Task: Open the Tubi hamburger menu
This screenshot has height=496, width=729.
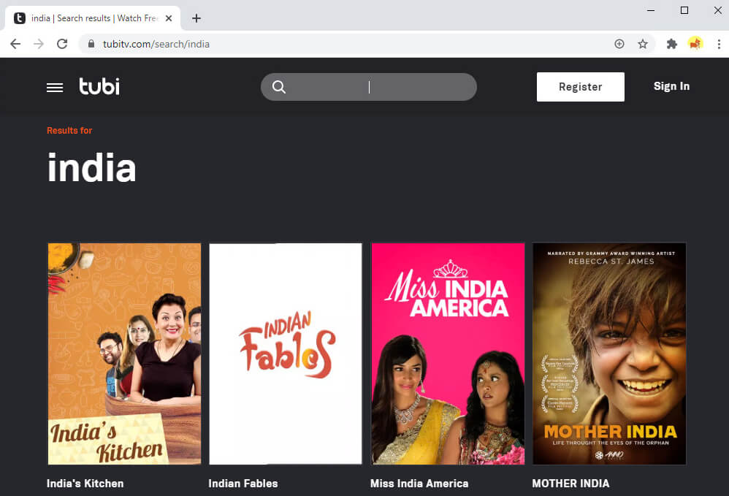Action: point(55,88)
